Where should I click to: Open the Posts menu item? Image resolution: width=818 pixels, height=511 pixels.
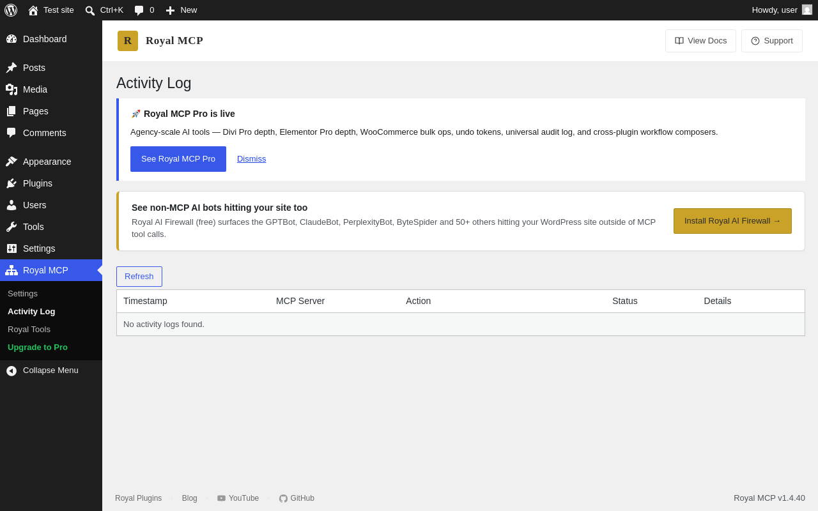tap(51, 68)
